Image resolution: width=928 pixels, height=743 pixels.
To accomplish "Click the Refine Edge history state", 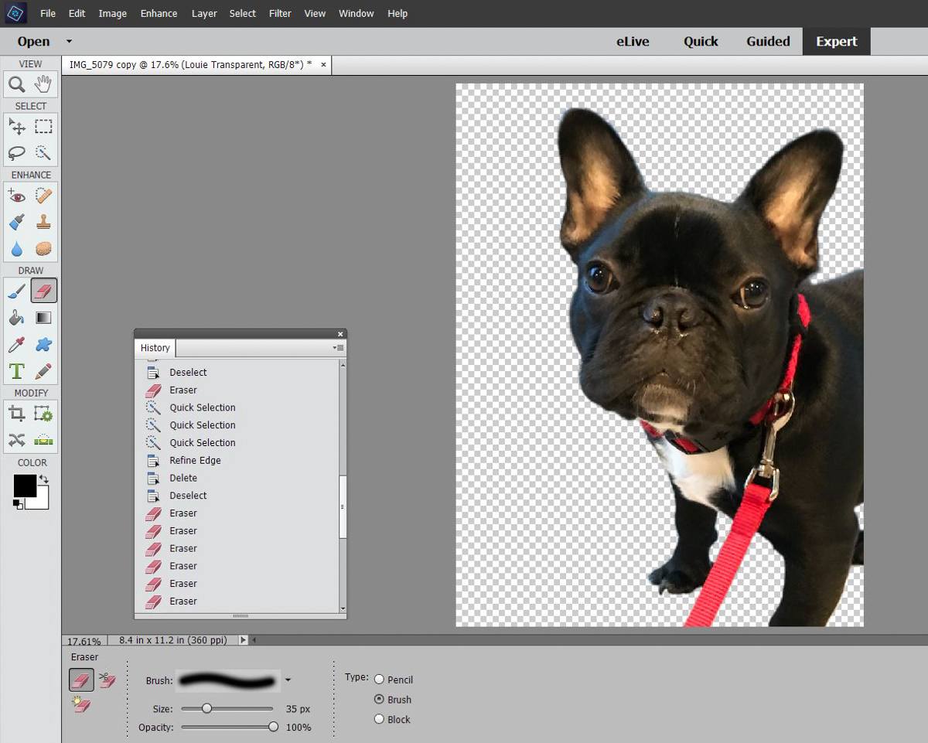I will tap(195, 460).
